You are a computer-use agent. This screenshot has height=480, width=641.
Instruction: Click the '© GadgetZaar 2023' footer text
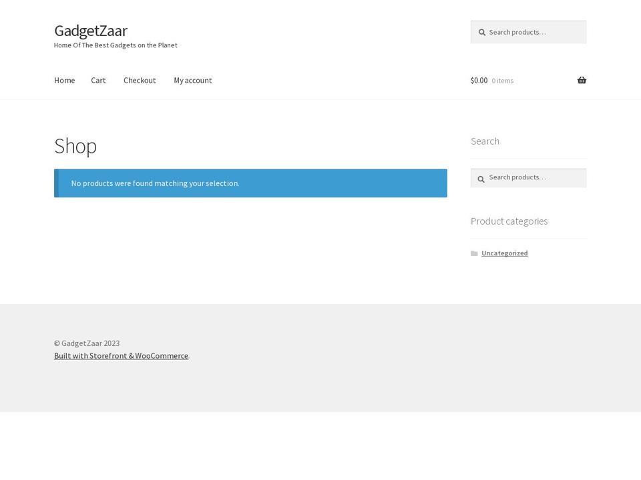click(x=87, y=343)
